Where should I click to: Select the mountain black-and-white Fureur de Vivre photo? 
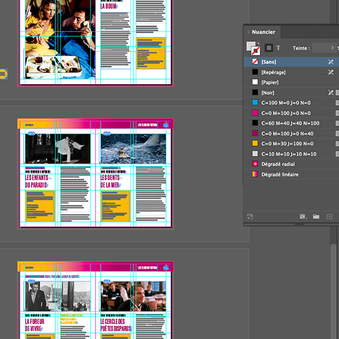(x=58, y=296)
